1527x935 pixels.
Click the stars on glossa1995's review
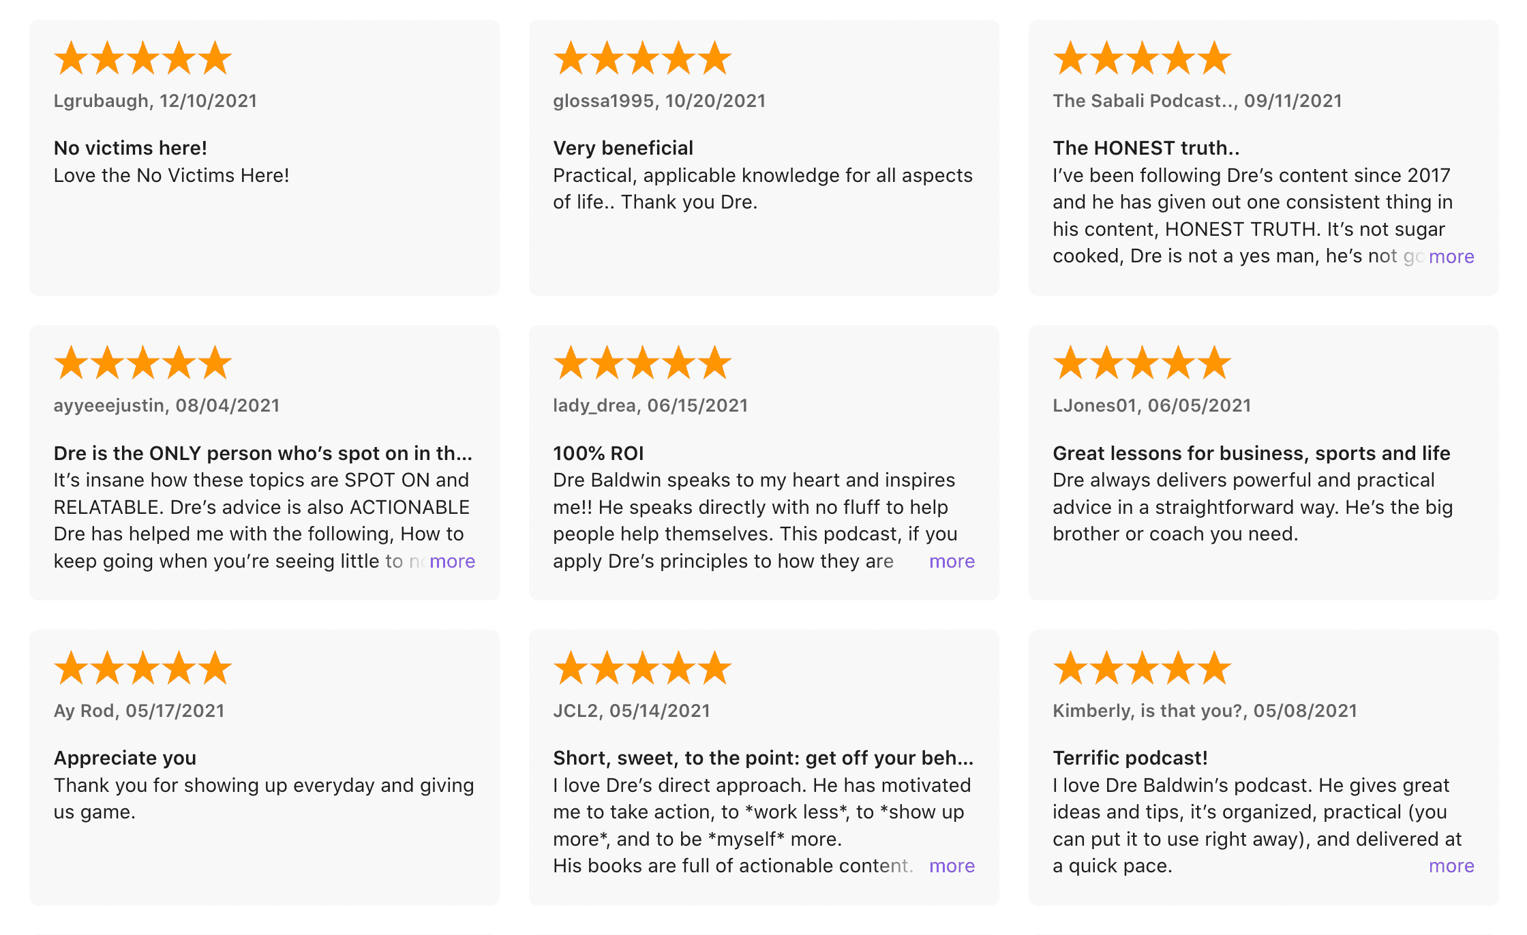(x=642, y=58)
